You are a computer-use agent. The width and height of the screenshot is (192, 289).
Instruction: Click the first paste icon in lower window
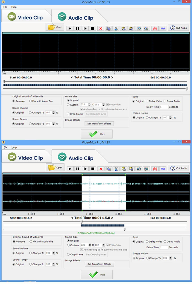(x=124, y=169)
